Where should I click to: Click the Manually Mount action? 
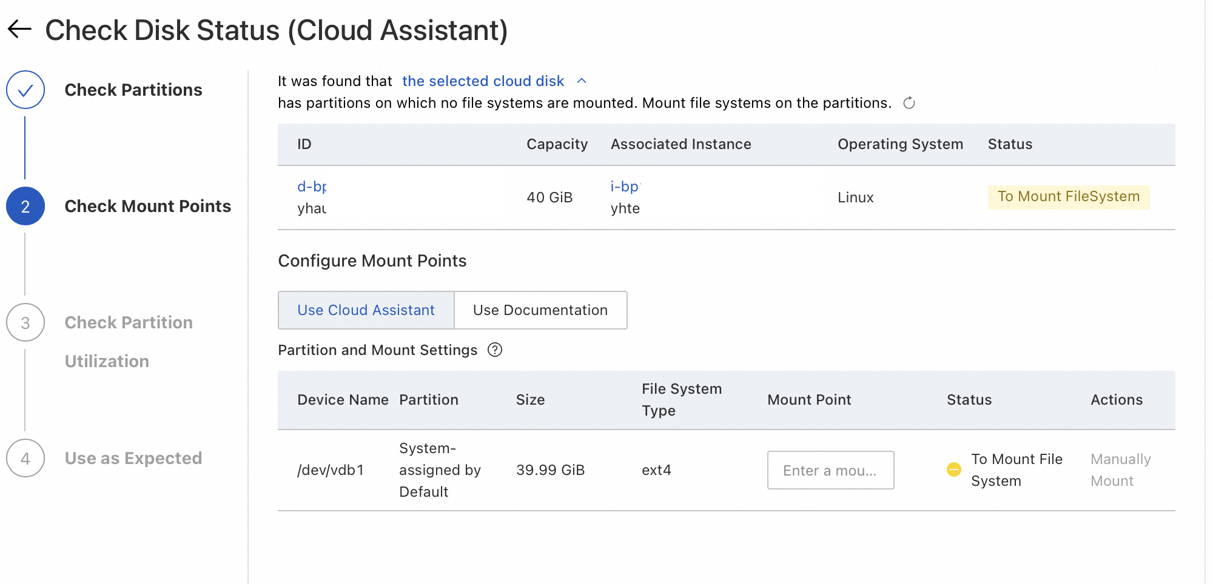coord(1120,470)
